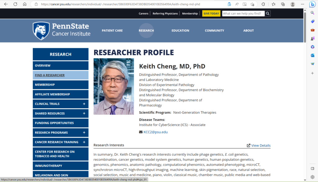This screenshot has height=182, width=318.
Task: Open the Bing Chat sidebar icon
Action: click(x=312, y=4)
